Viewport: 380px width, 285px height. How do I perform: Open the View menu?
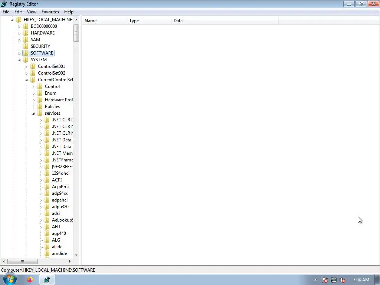pos(32,12)
